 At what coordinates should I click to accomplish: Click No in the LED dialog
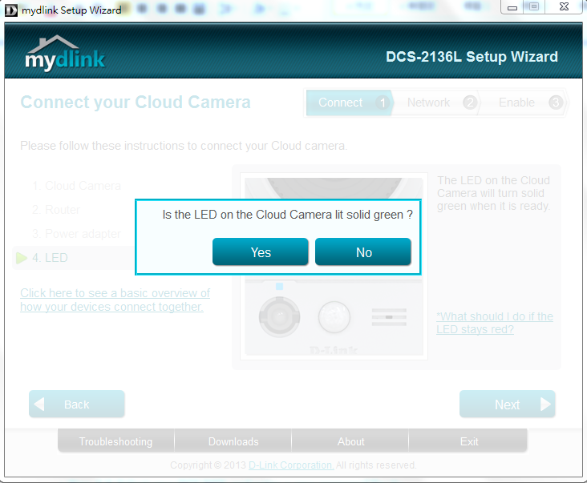pos(363,252)
